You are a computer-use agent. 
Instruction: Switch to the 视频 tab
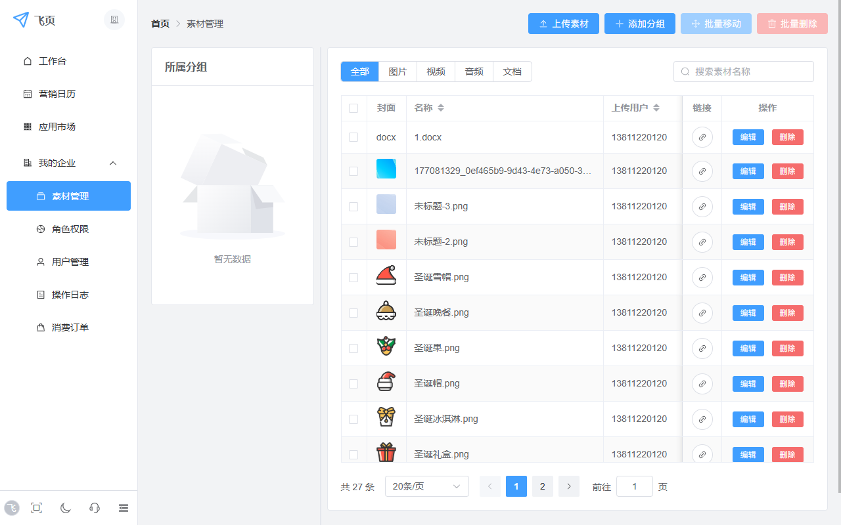pyautogui.click(x=436, y=71)
